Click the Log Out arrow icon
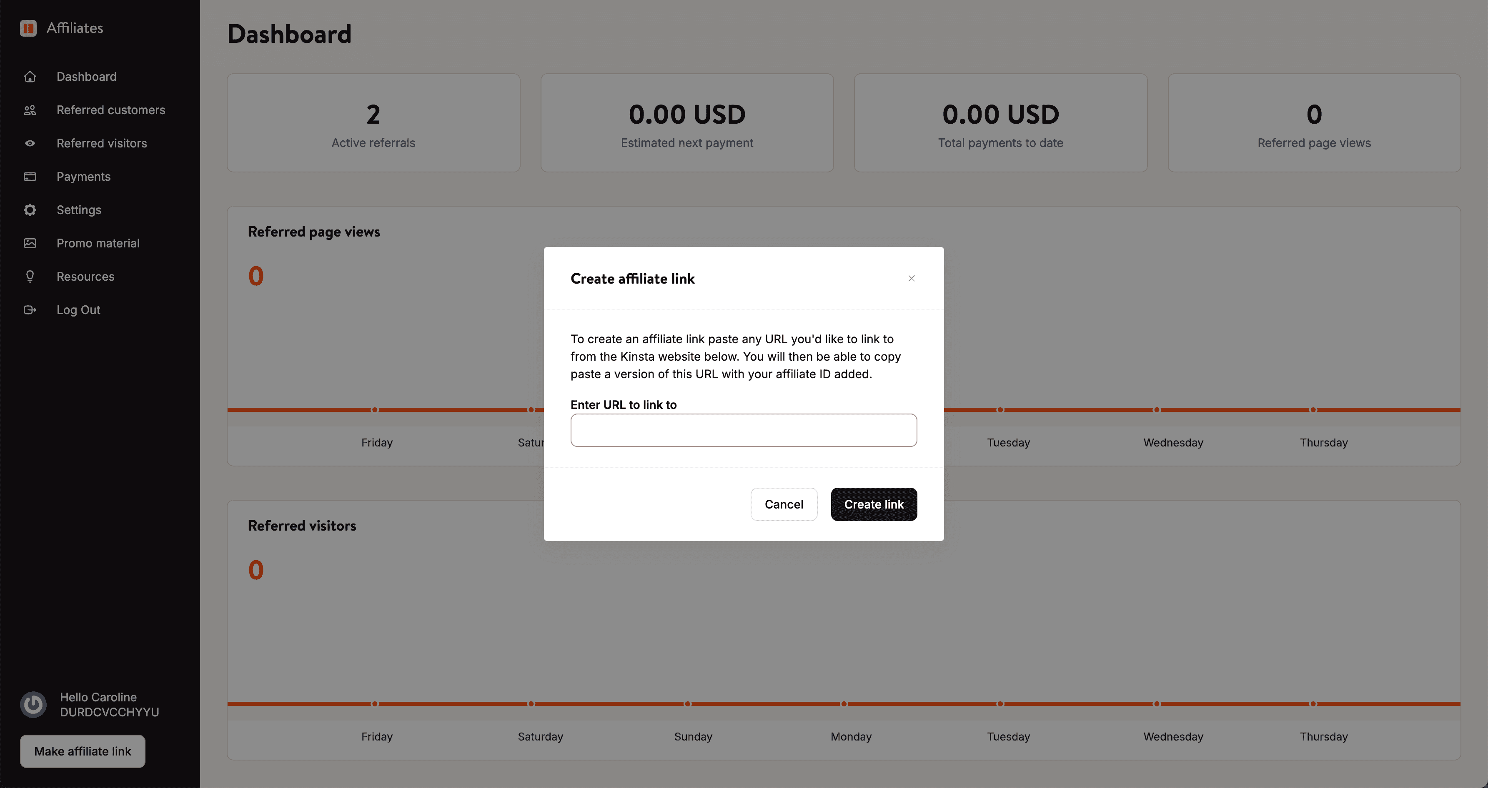 click(30, 309)
